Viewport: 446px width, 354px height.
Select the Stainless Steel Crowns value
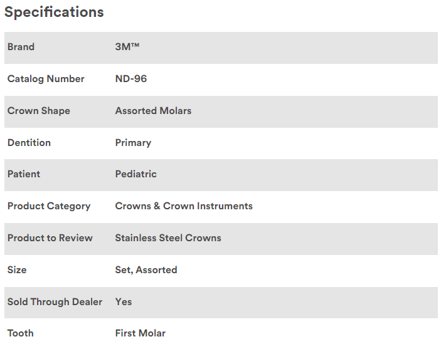168,238
